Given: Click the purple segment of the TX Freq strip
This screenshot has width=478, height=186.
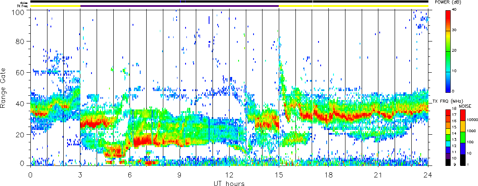Looking at the screenshot, I should [180, 6].
